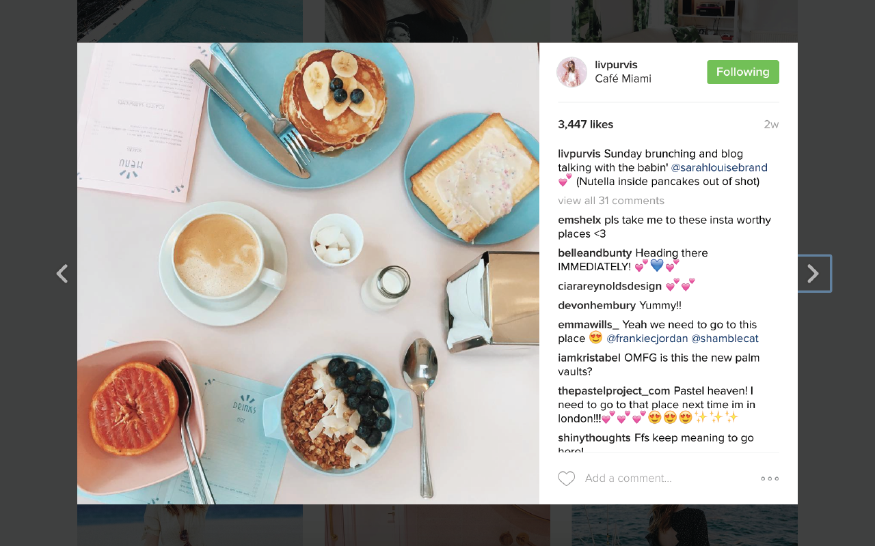Open the @sarahlouisebrand mention
This screenshot has height=546, width=875.
[x=719, y=168]
